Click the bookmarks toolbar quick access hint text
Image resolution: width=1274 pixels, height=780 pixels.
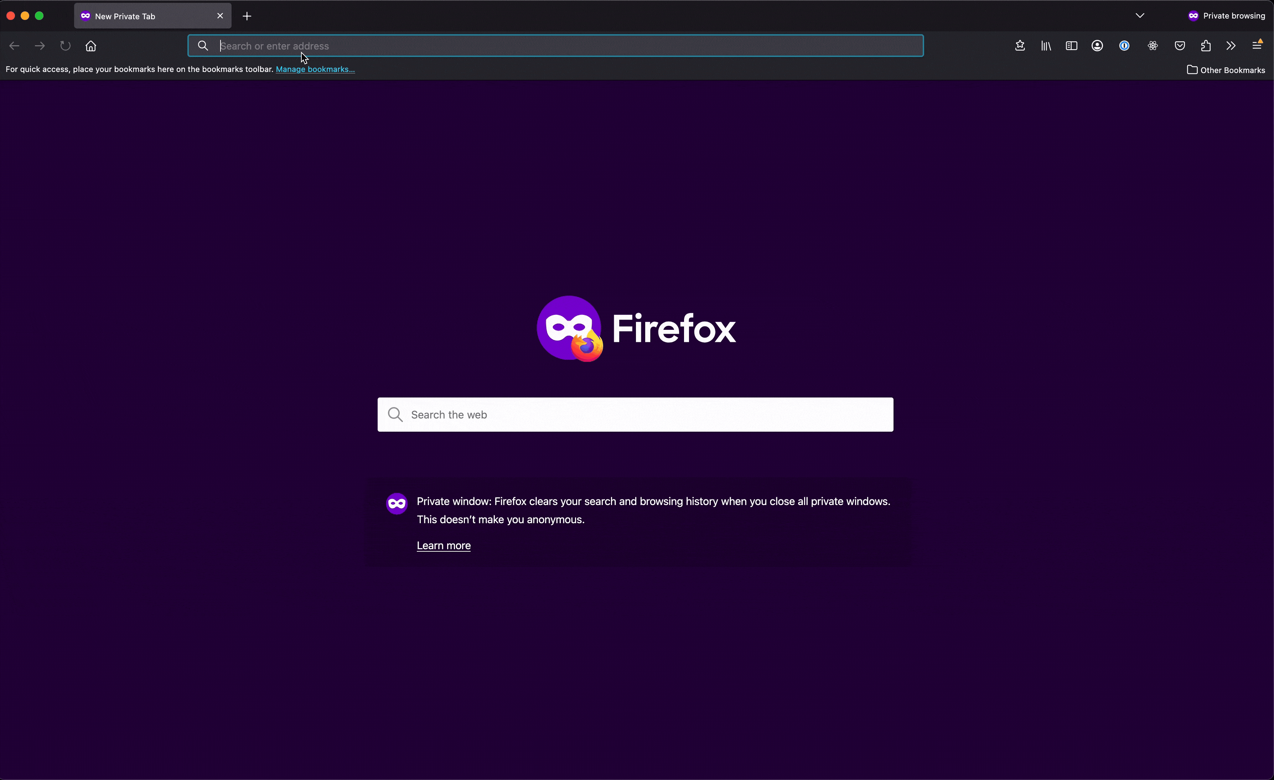pyautogui.click(x=140, y=69)
